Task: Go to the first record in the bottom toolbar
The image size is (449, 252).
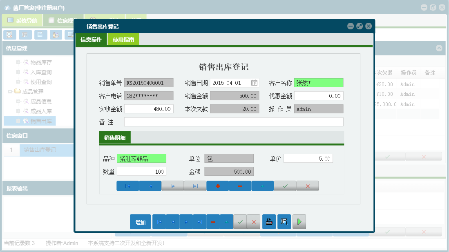Action: tap(159, 221)
